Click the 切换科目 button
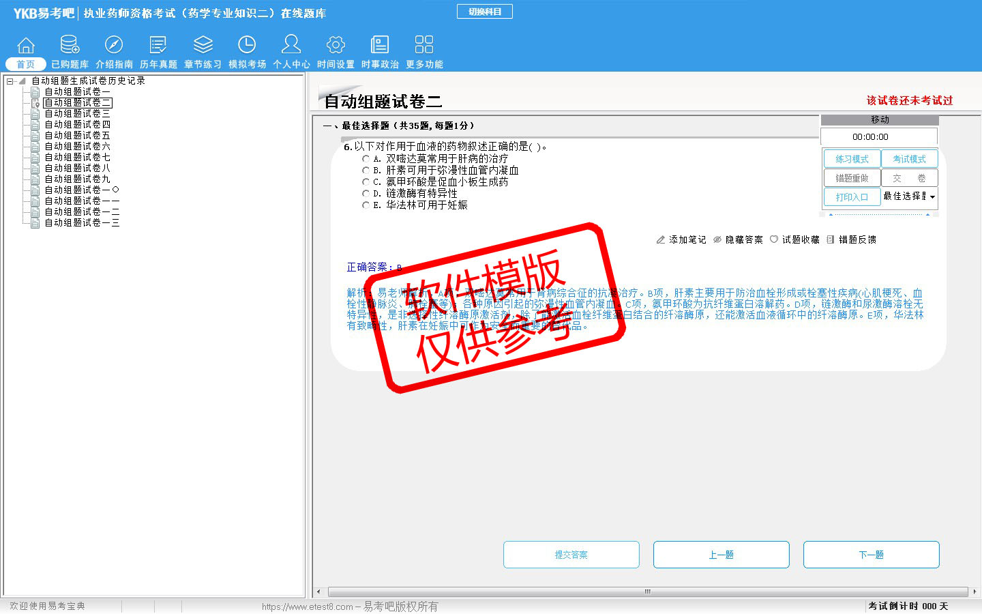Screen dimensions: 982x614 pyautogui.click(x=484, y=12)
